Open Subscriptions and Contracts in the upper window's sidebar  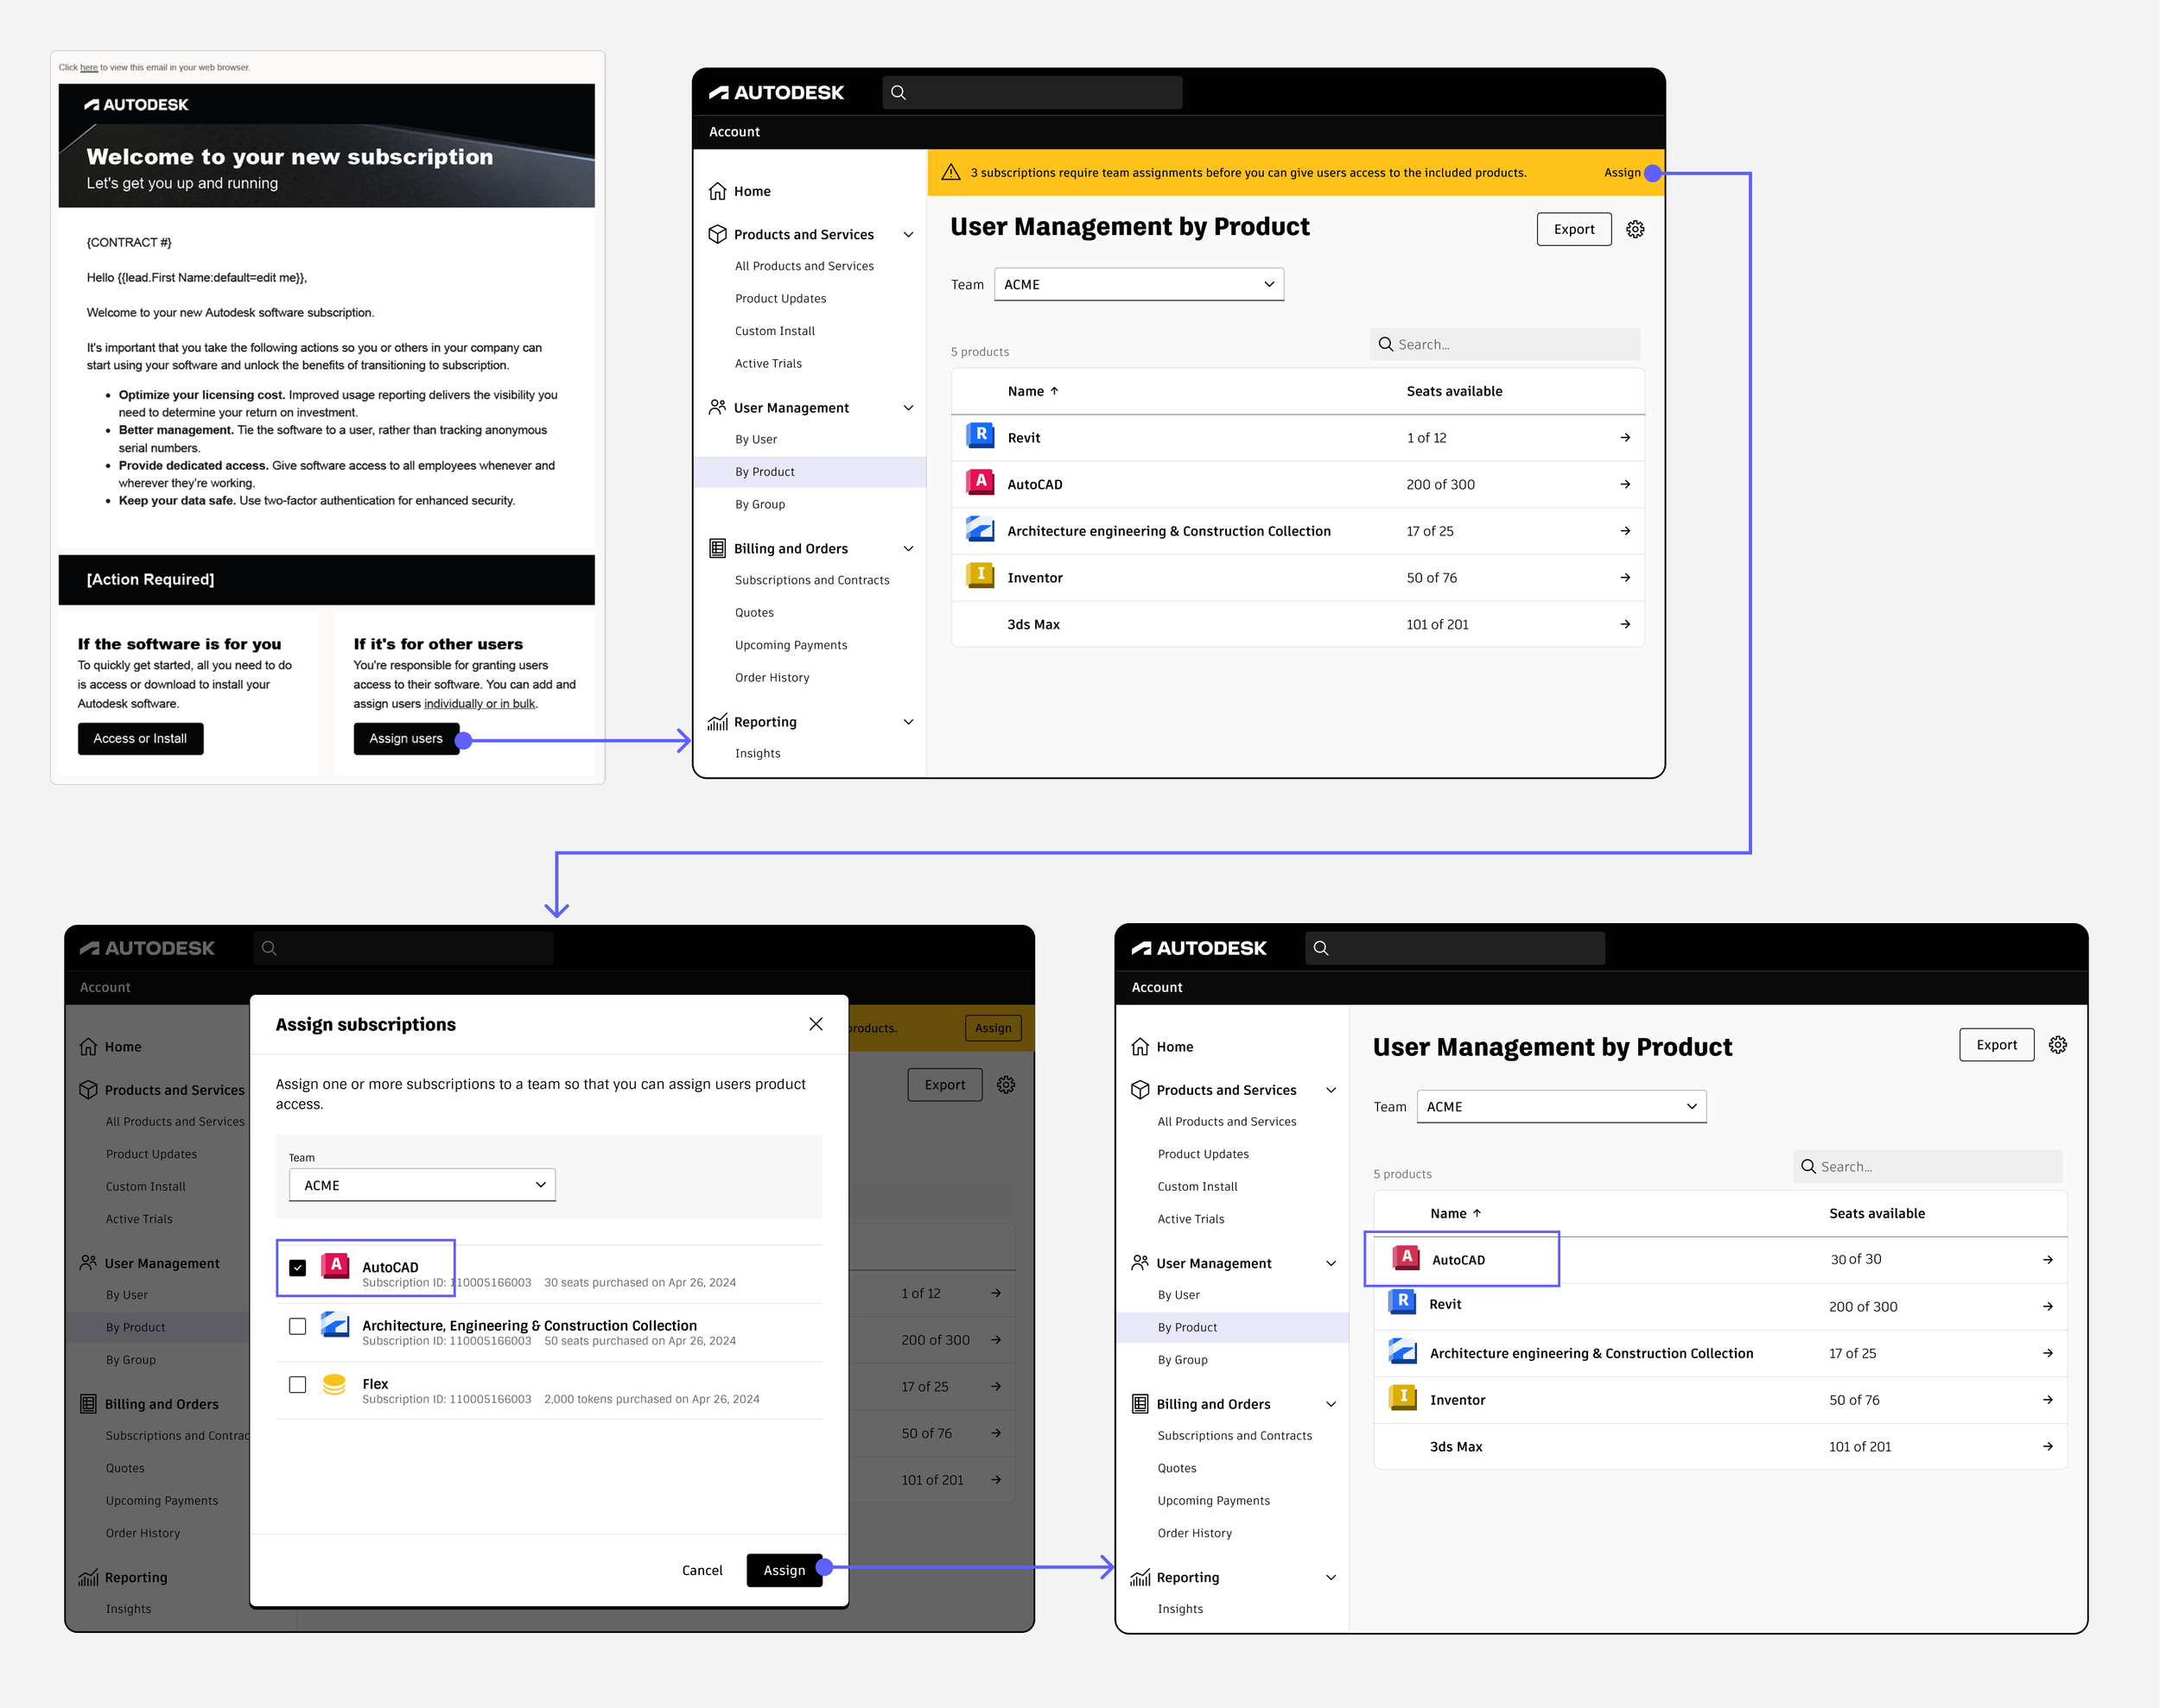pyautogui.click(x=811, y=580)
